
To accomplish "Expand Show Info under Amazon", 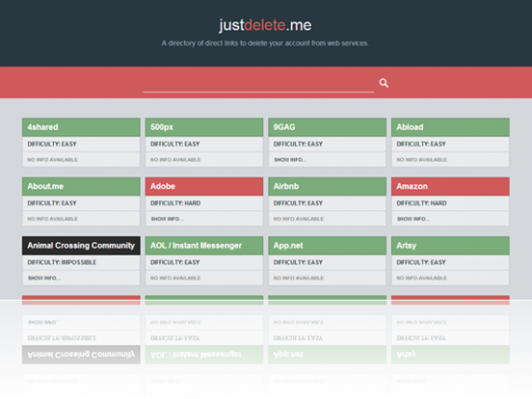I will [413, 219].
